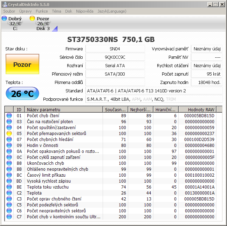This screenshot has width=227, height=226.
Task: Click blue orb for row ID C7
Action: point(9,217)
